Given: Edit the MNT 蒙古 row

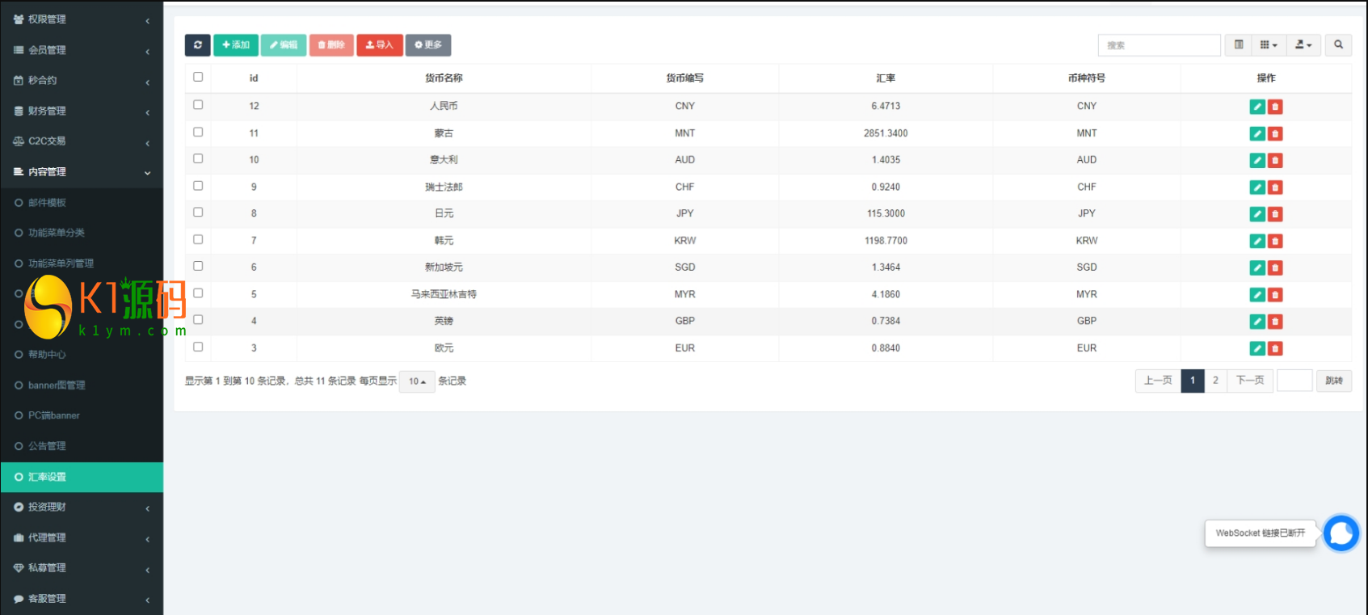Looking at the screenshot, I should click(1257, 134).
